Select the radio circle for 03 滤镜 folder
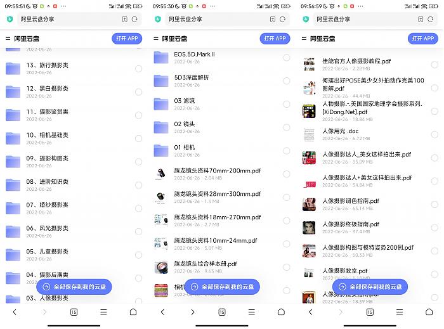The image size is (444, 329). 287,104
